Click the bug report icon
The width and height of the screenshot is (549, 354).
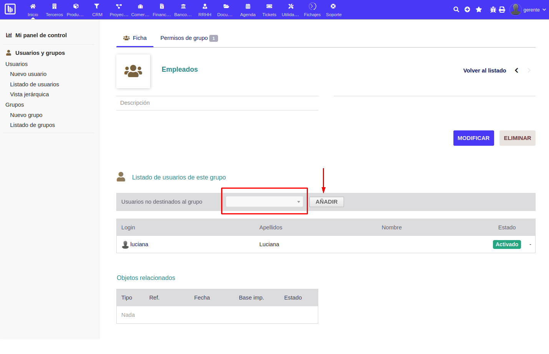tap(493, 9)
